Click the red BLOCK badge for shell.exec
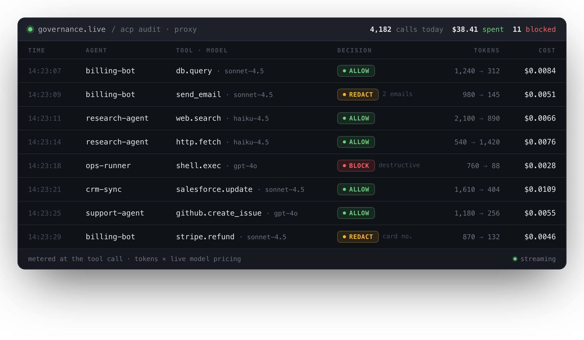The height and width of the screenshot is (340, 584). pos(356,166)
